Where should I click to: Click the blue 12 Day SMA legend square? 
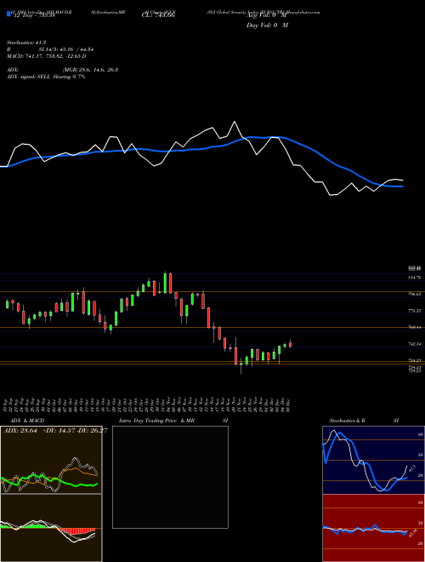(8, 14)
